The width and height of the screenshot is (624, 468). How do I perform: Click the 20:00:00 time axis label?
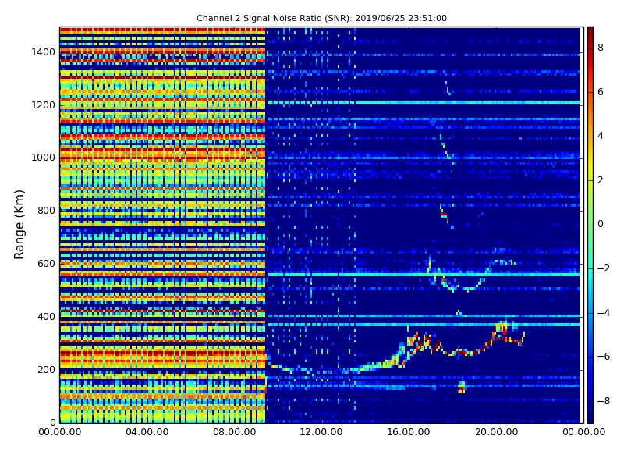[496, 432]
